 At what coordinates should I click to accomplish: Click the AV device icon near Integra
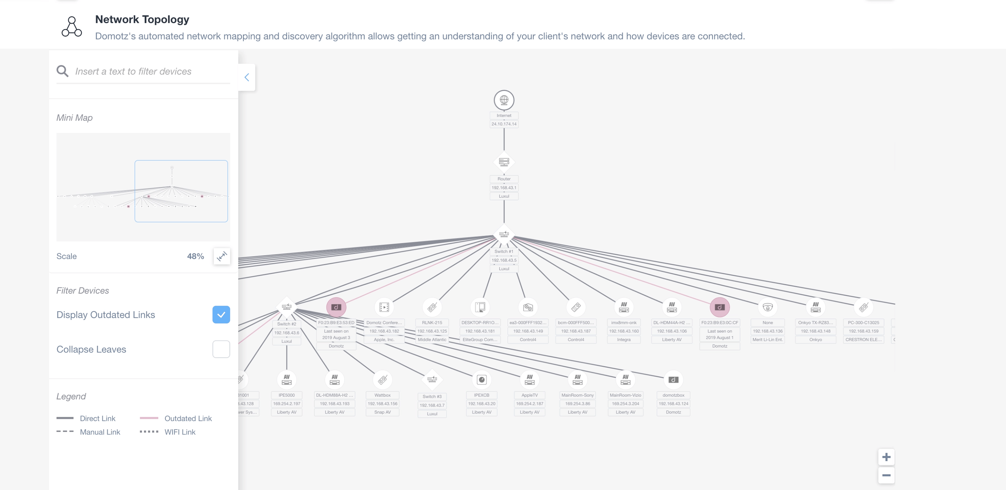coord(624,307)
